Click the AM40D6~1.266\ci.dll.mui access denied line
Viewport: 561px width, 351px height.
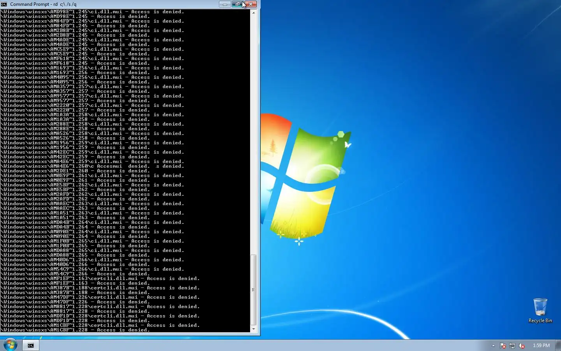point(92,260)
